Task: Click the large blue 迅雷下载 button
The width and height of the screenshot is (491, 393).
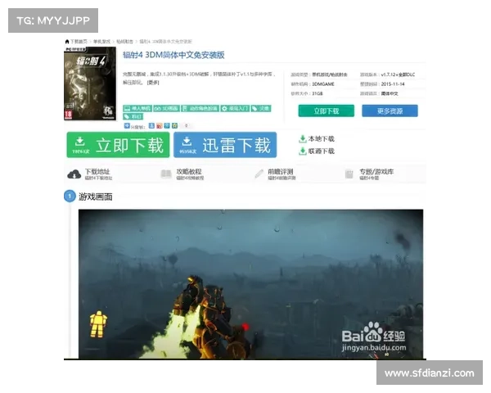Action: click(x=225, y=145)
